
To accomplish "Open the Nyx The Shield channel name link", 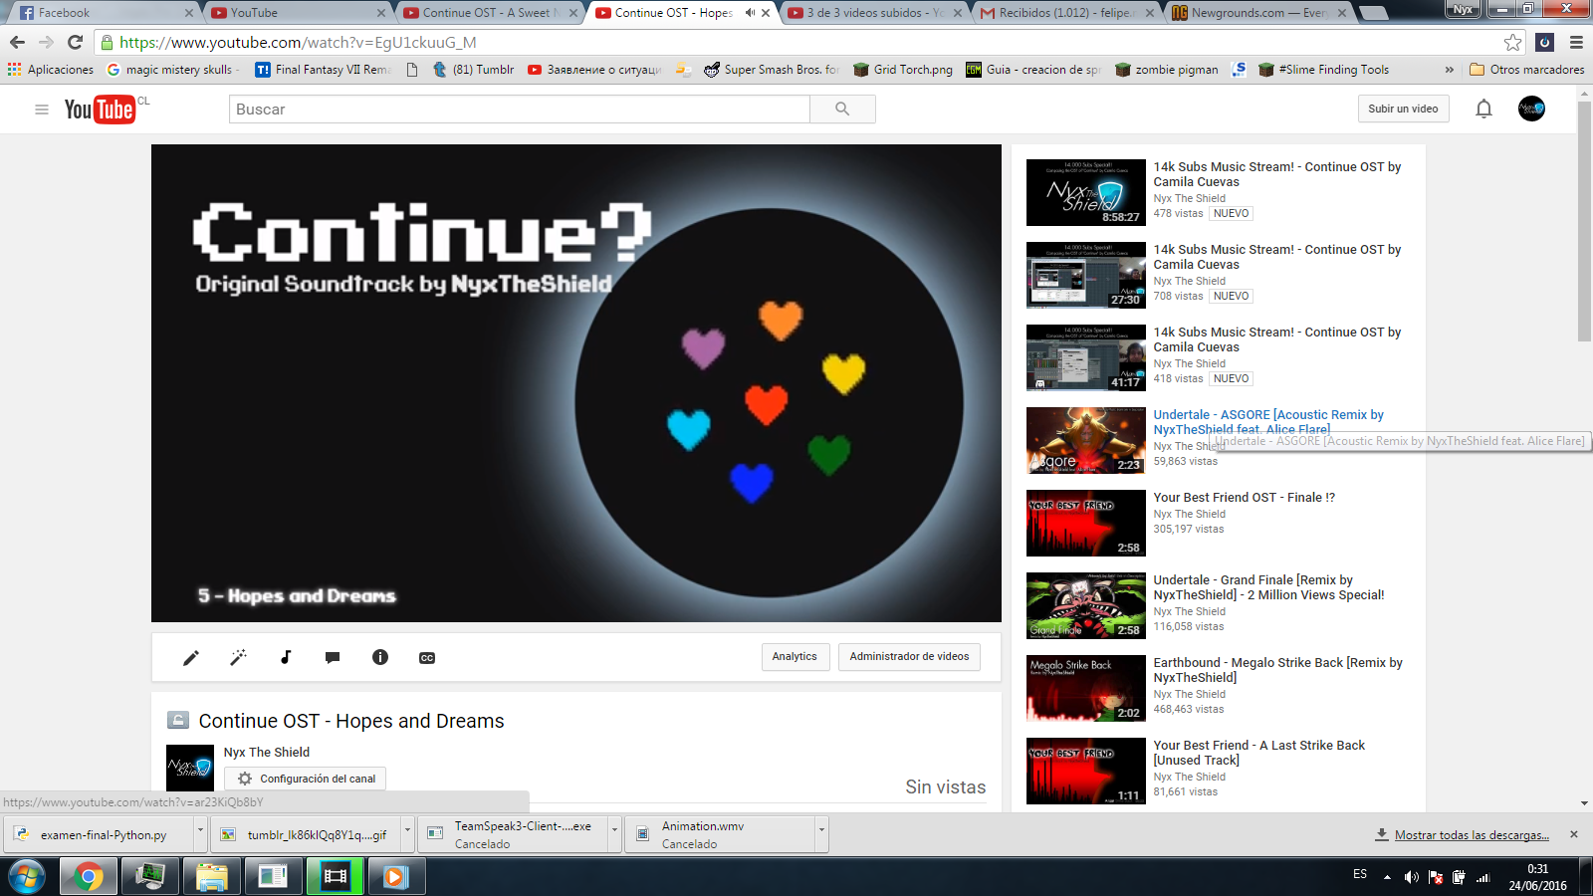I will (267, 753).
